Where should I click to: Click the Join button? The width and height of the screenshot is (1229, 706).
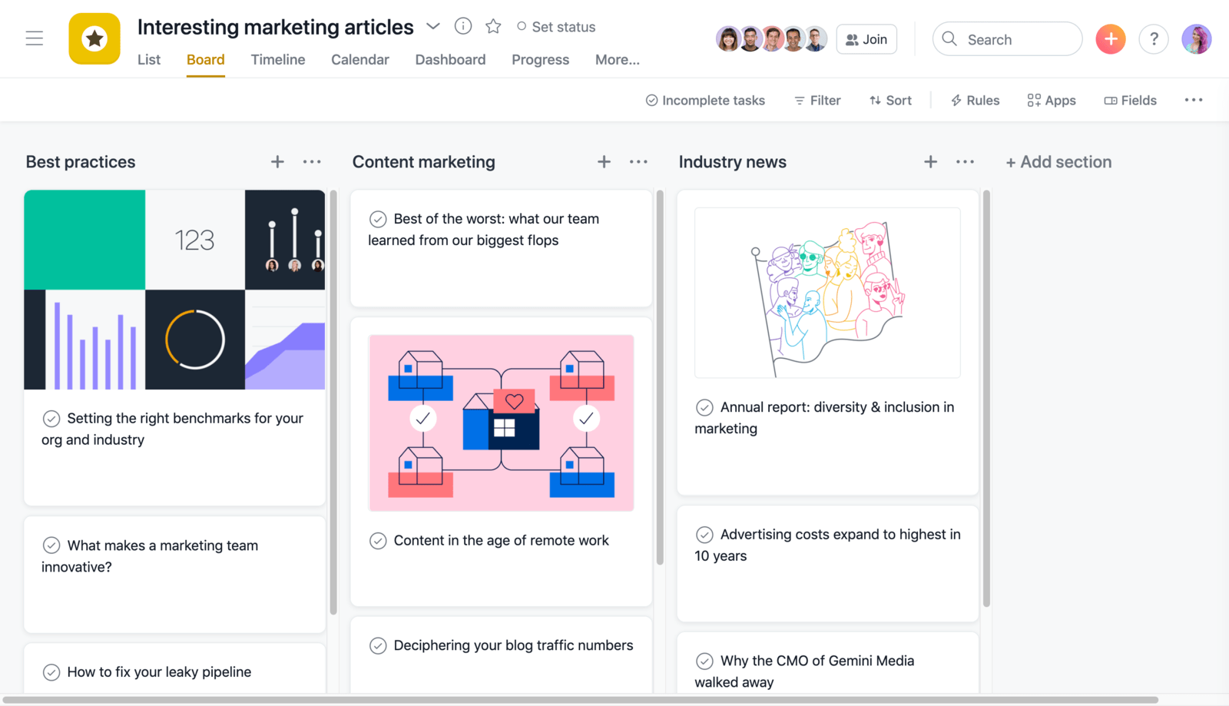[866, 39]
